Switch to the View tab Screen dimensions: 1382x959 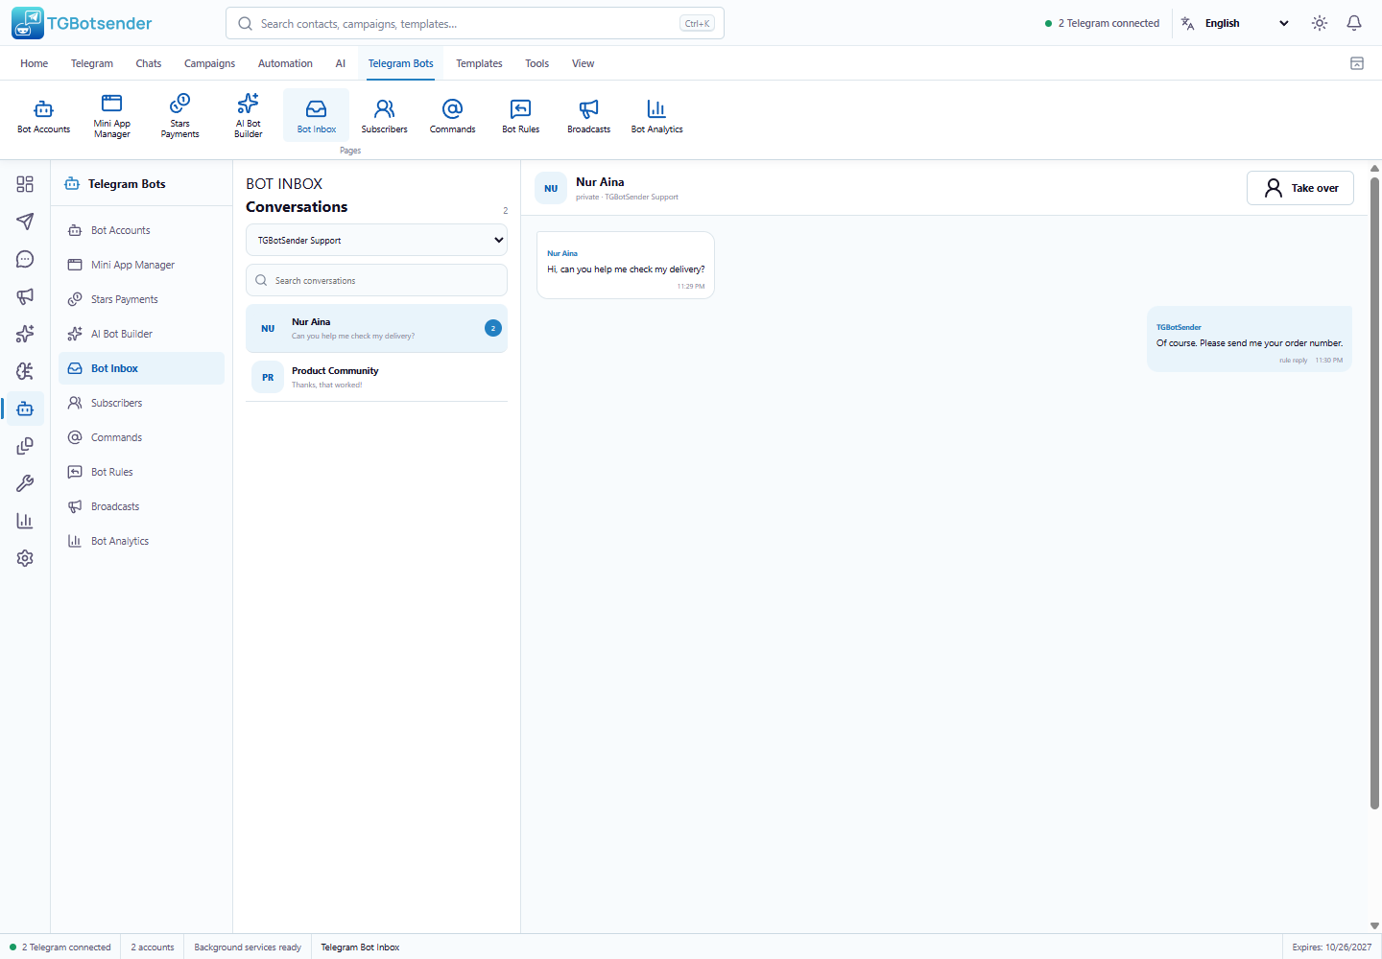click(x=583, y=63)
